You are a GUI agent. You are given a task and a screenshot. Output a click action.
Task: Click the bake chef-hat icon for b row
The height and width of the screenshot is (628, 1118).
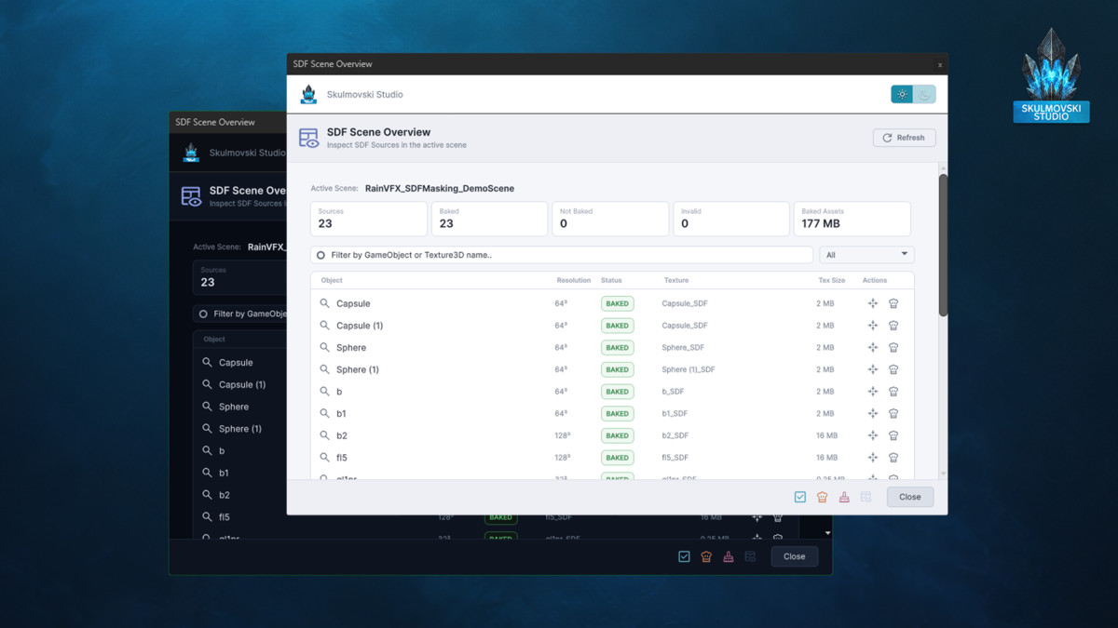pyautogui.click(x=893, y=392)
